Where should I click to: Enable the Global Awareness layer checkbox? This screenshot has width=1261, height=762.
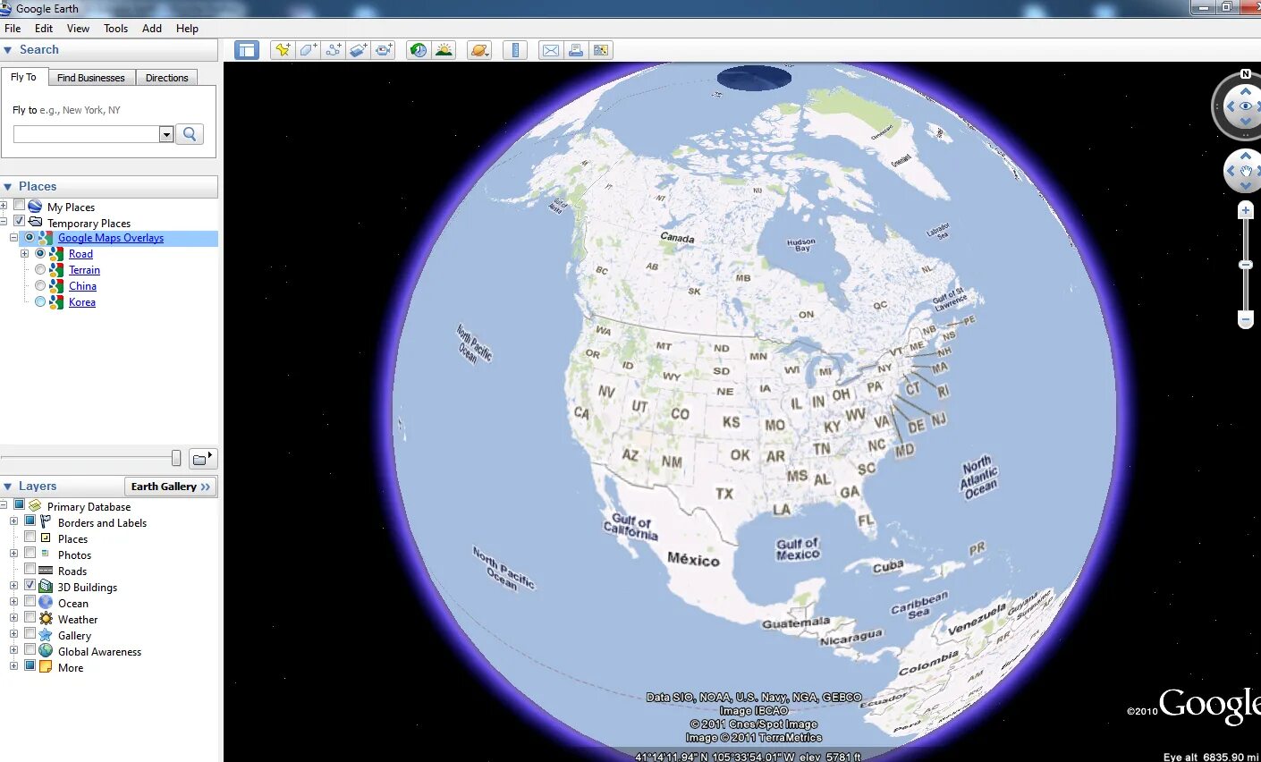pos(30,650)
